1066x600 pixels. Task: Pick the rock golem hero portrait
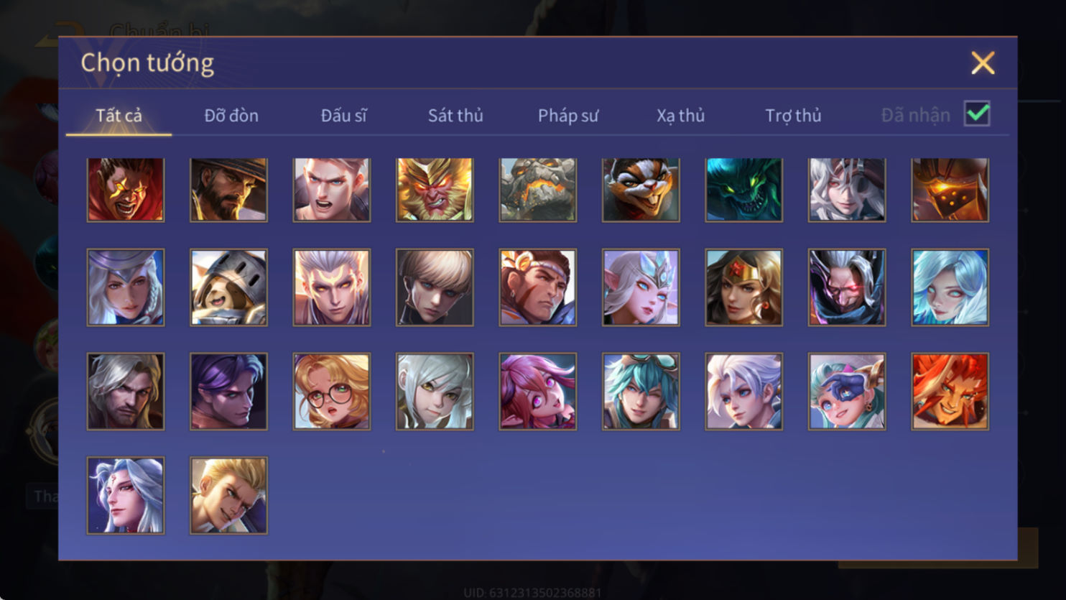(x=538, y=190)
